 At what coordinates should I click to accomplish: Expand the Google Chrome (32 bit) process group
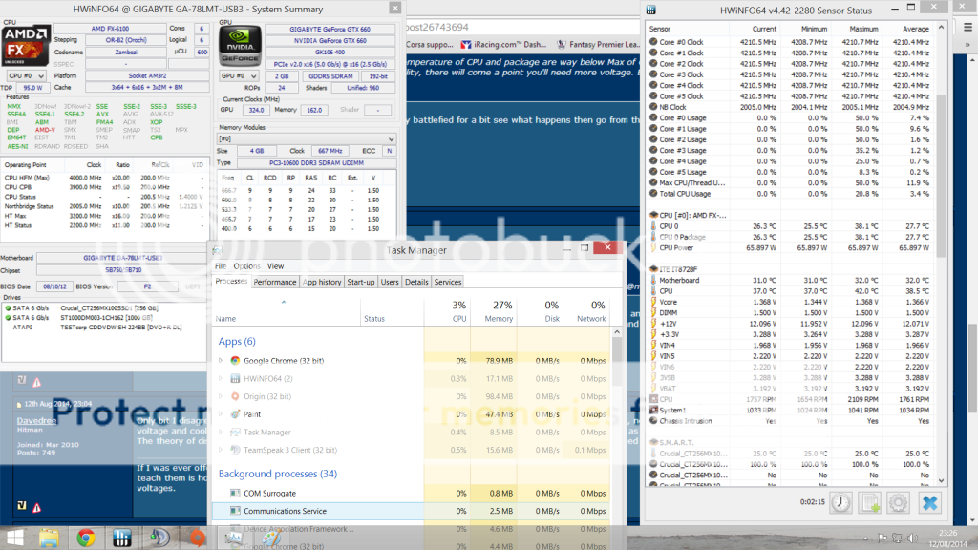(x=221, y=360)
